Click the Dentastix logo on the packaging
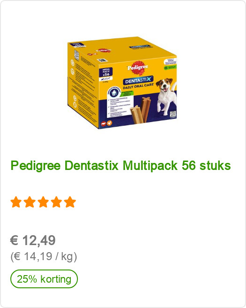Viewport: 246px width, 308px height. click(138, 80)
